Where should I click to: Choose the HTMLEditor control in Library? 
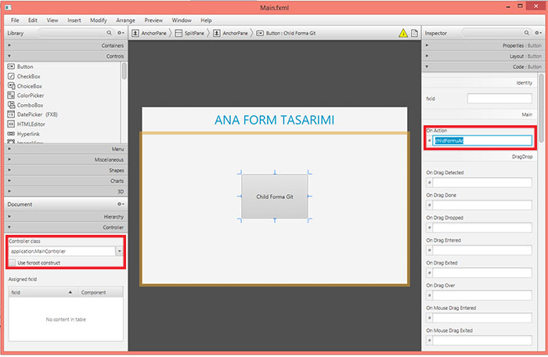pos(31,124)
